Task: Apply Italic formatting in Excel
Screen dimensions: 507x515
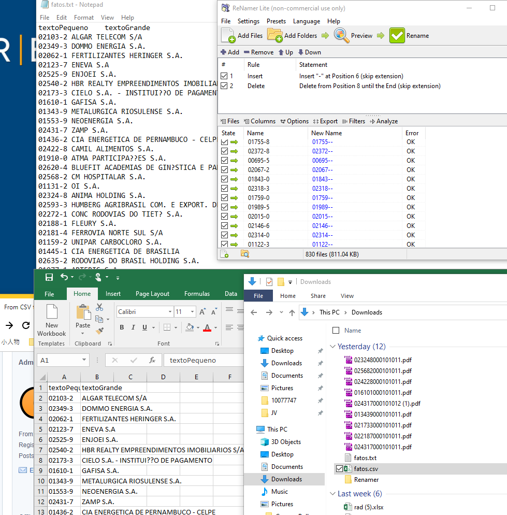Action: point(133,327)
